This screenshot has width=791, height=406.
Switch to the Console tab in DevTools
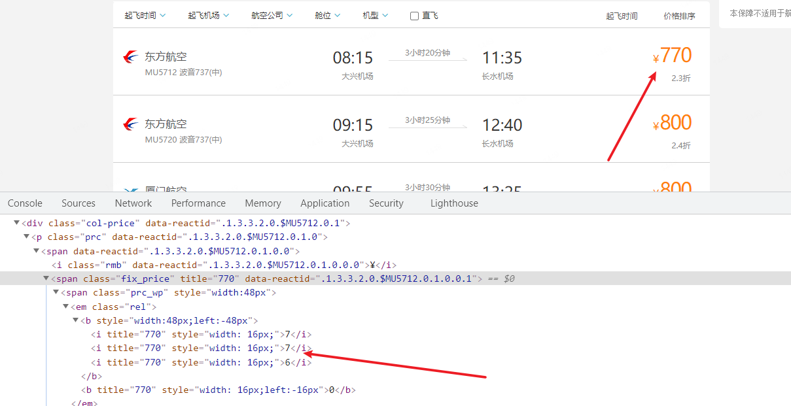pos(25,203)
